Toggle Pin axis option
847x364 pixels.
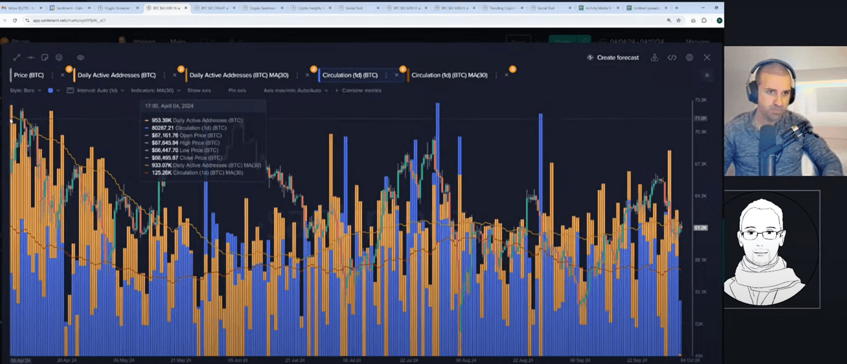(237, 90)
